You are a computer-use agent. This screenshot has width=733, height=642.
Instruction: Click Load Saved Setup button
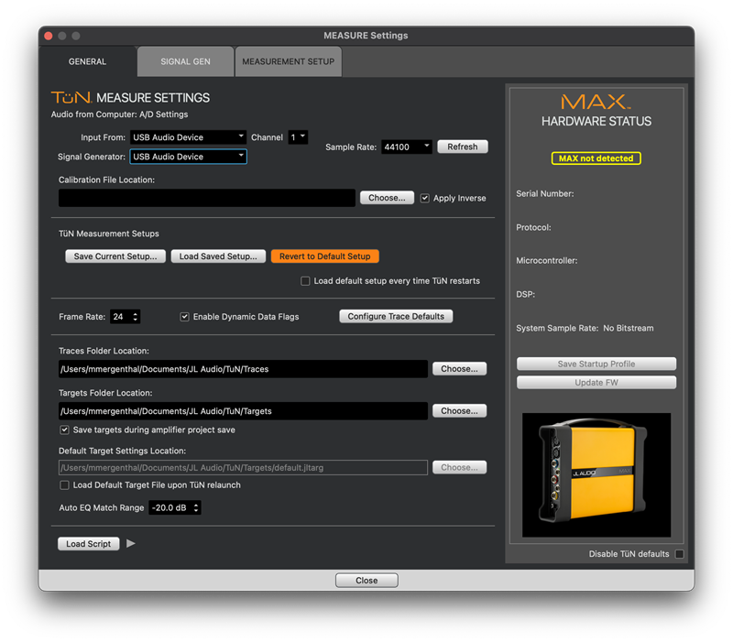click(x=218, y=256)
